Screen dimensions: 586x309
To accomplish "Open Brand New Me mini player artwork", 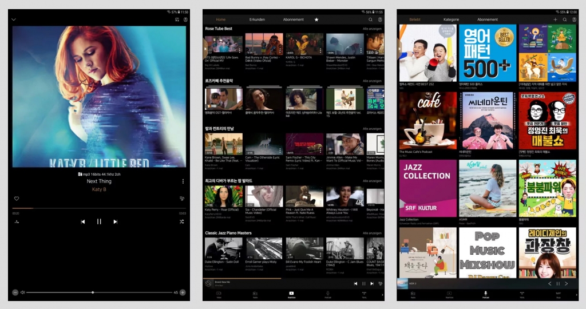I will click(208, 284).
